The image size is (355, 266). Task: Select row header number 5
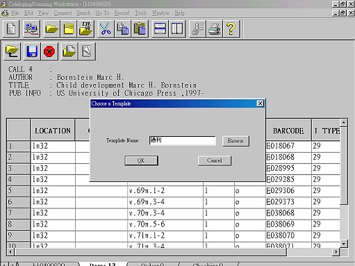click(x=19, y=191)
